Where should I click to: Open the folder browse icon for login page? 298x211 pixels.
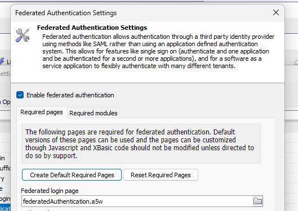pos(257,201)
